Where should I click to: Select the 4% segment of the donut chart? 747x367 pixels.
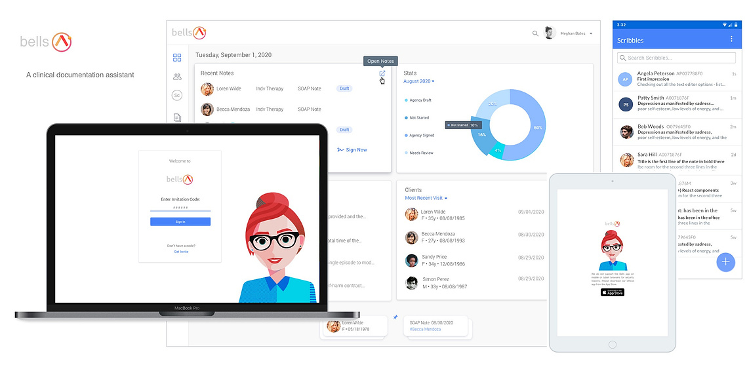499,151
